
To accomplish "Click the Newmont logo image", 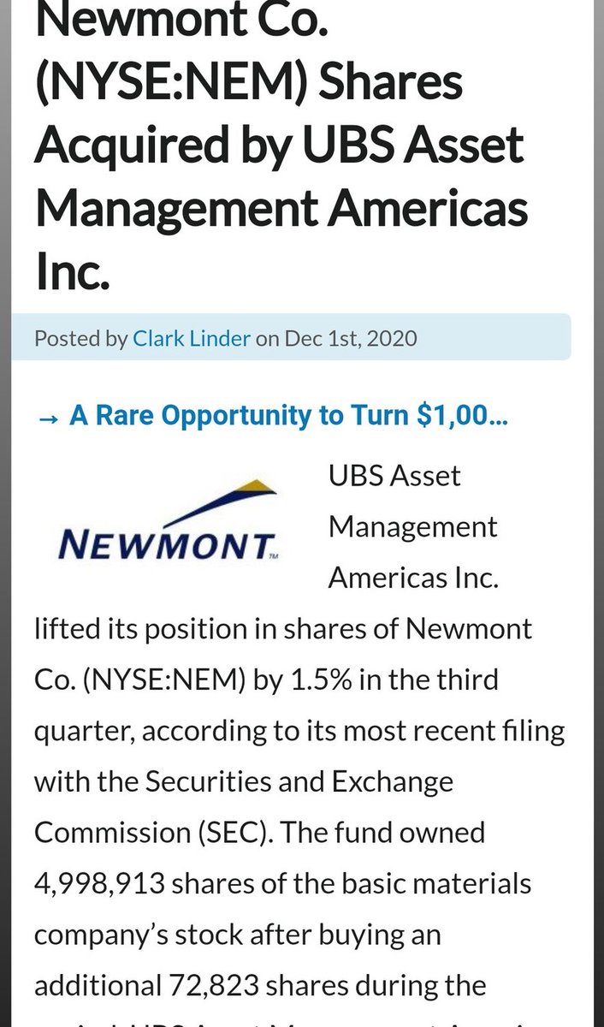I will click(167, 525).
